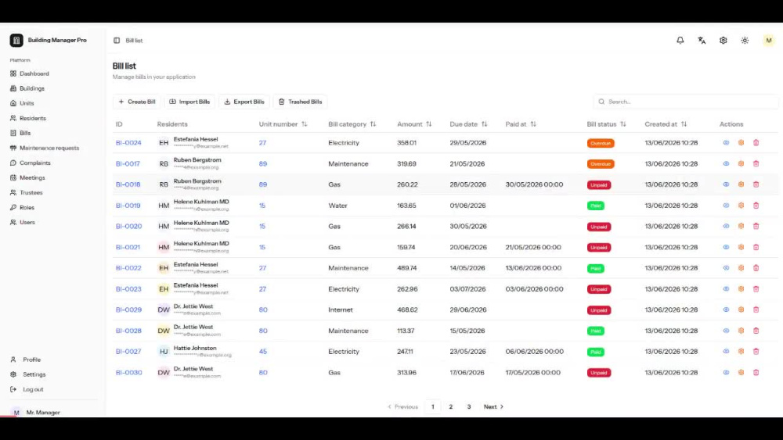The image size is (783, 440).
Task: View bill BI-0020 with the eye icon
Action: tap(726, 226)
